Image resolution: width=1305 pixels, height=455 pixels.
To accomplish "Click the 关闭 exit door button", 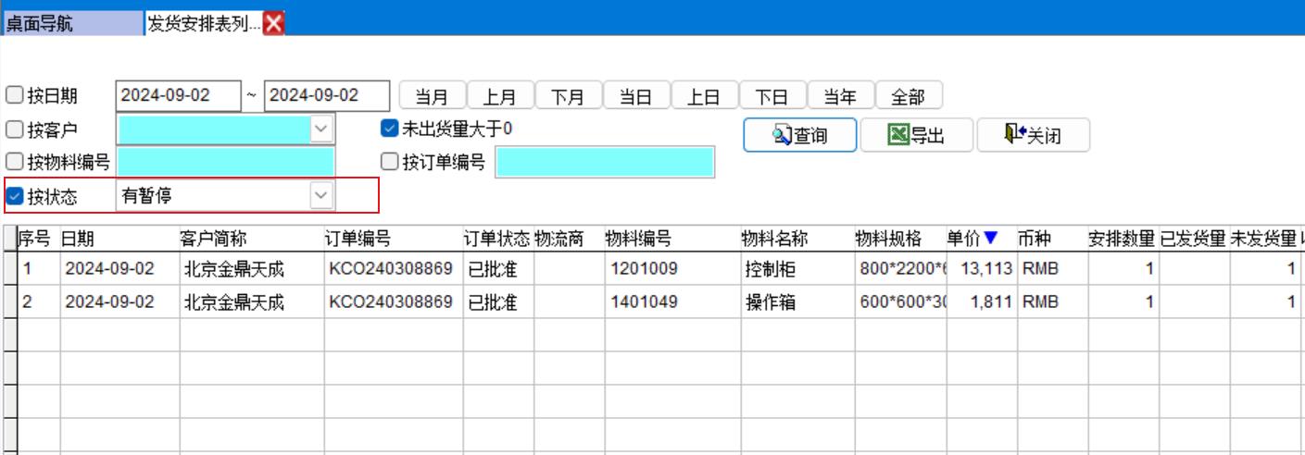I will pos(1033,136).
